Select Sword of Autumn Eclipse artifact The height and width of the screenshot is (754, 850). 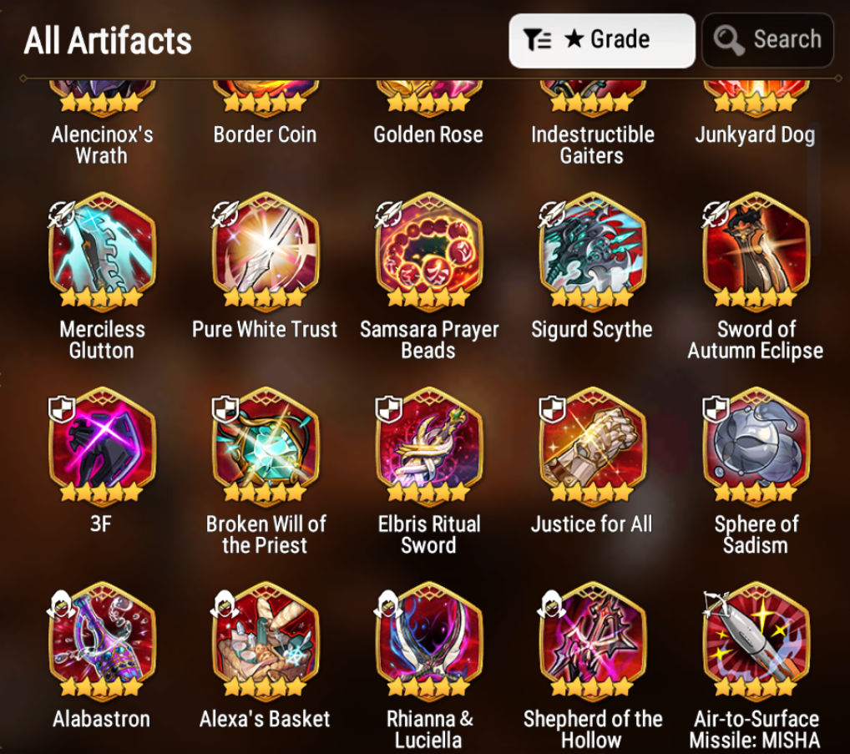tap(756, 252)
